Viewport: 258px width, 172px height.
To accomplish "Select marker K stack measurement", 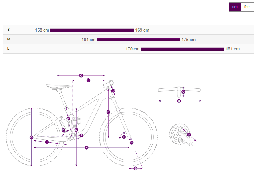I will tap(108, 112).
